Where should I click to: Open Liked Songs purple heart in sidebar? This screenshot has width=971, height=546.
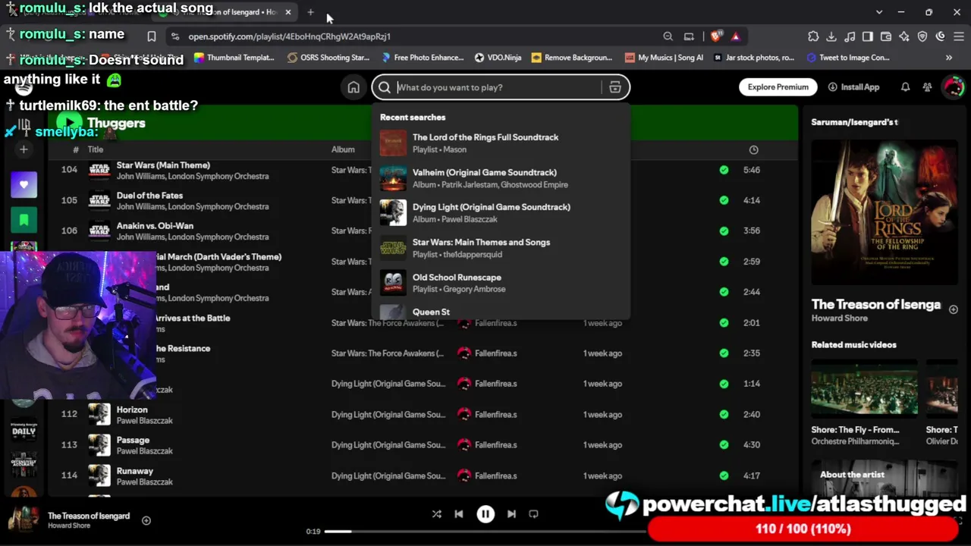point(24,185)
